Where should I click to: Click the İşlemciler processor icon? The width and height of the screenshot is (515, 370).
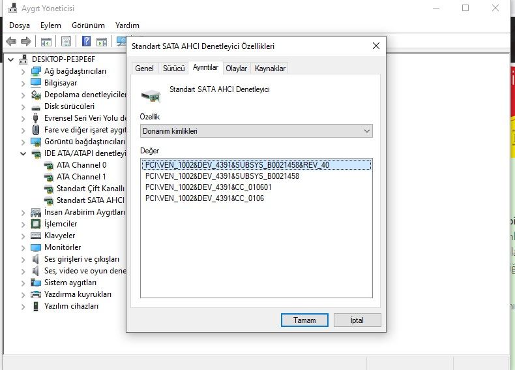coord(35,224)
